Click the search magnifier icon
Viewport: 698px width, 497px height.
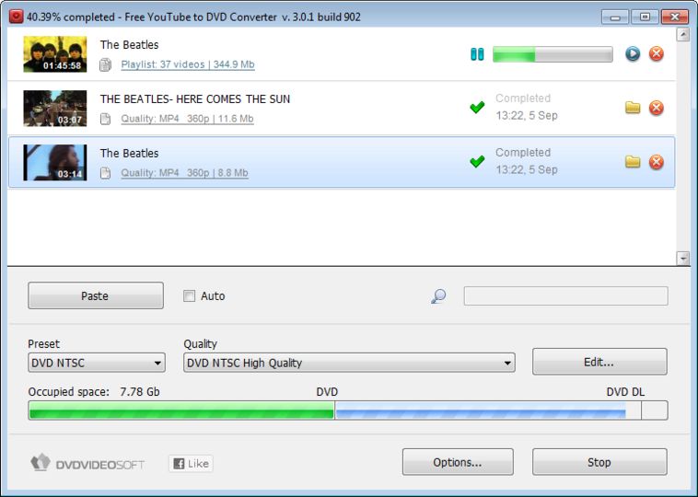point(438,296)
